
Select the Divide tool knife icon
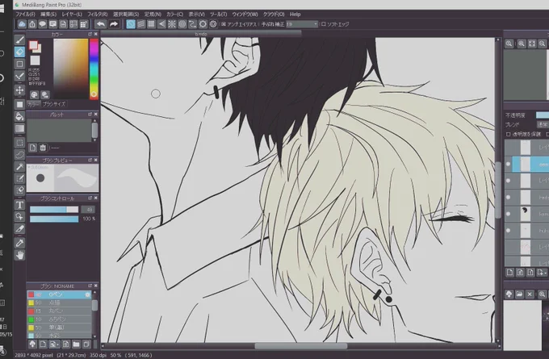(19, 229)
